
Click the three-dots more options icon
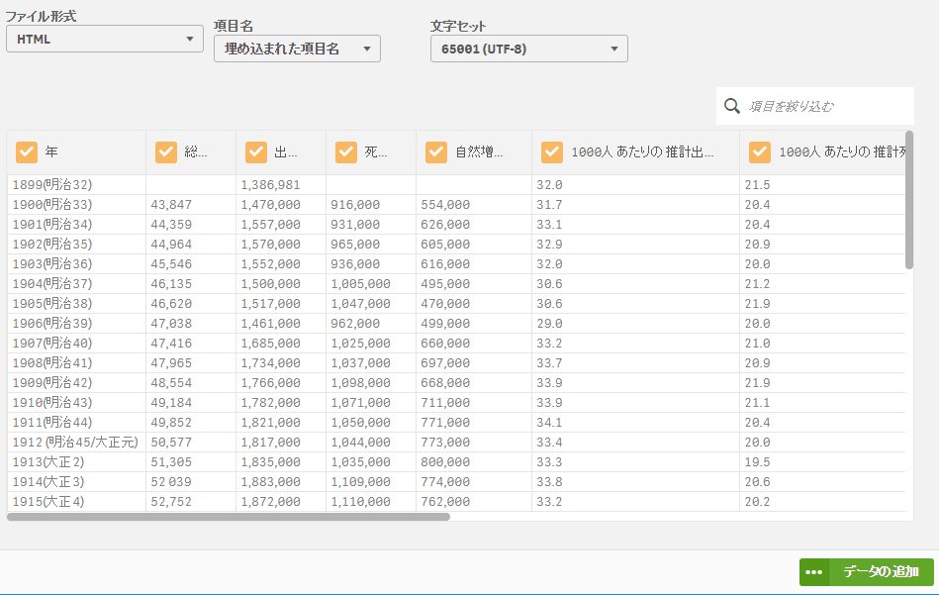pyautogui.click(x=814, y=572)
